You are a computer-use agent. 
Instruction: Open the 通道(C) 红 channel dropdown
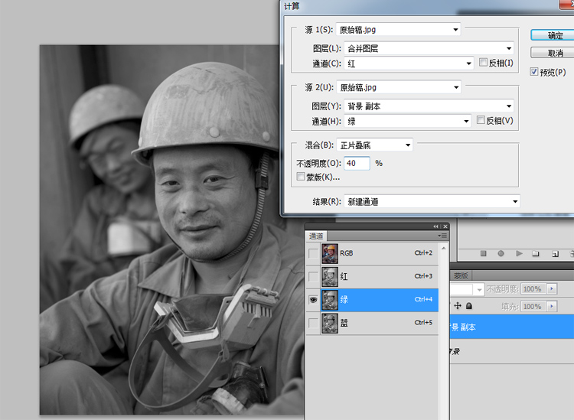(409, 63)
